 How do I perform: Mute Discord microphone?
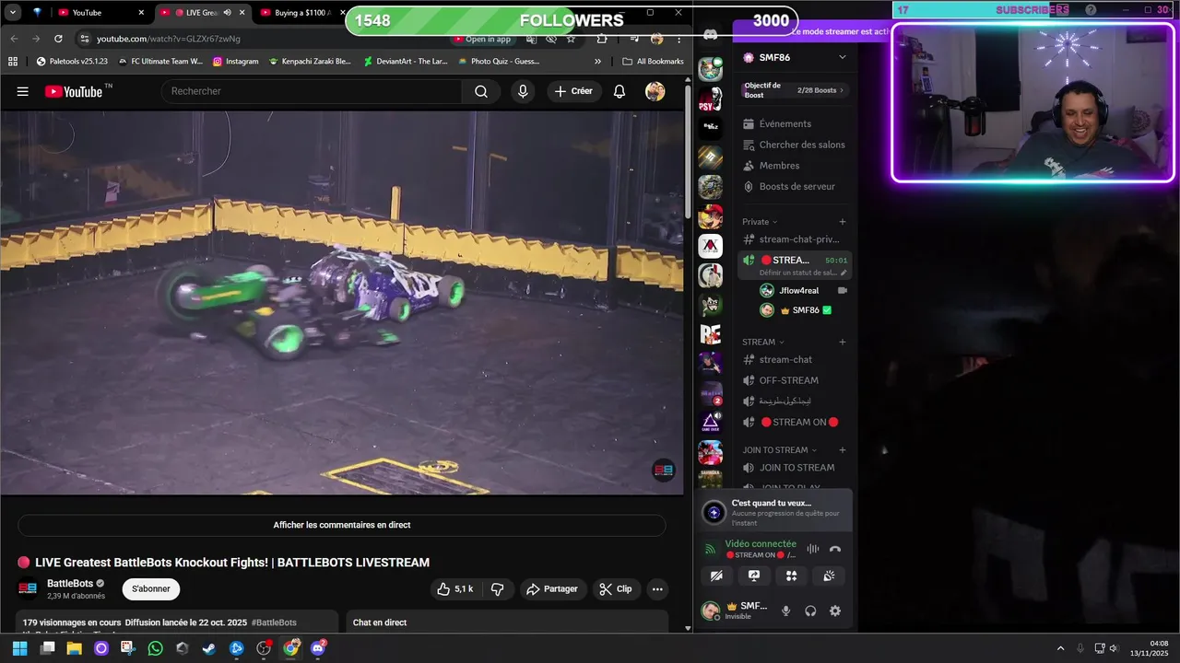coord(786,611)
